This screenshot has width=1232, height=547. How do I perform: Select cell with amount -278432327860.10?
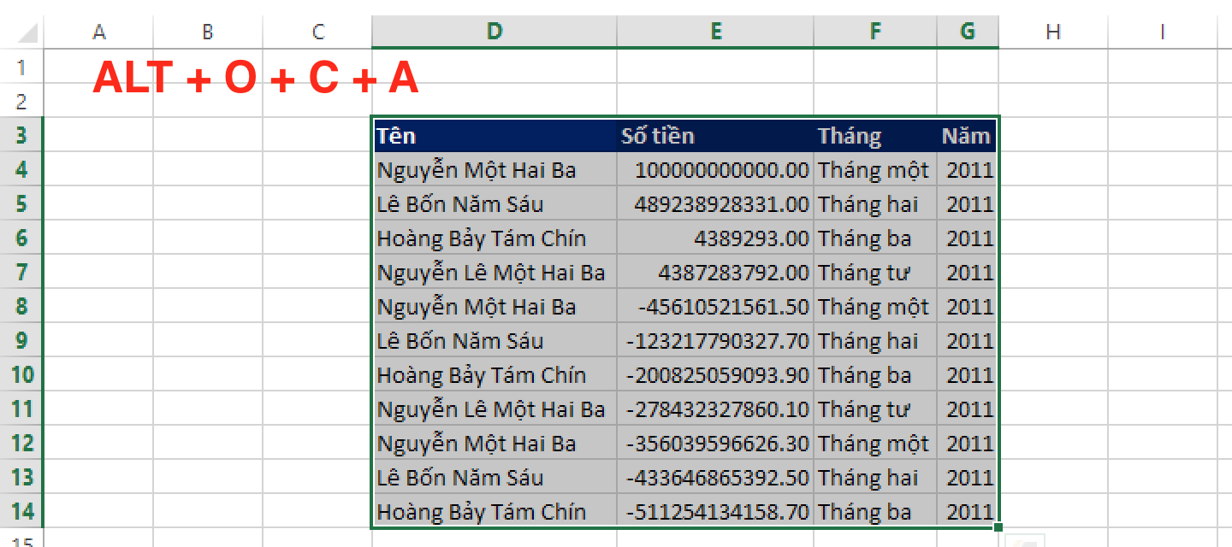(x=715, y=409)
